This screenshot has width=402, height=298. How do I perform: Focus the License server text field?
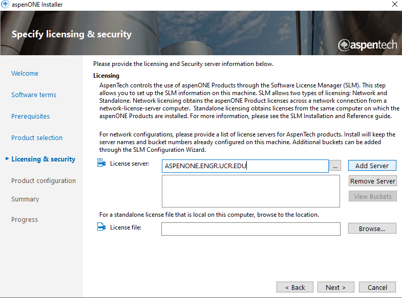pos(245,166)
